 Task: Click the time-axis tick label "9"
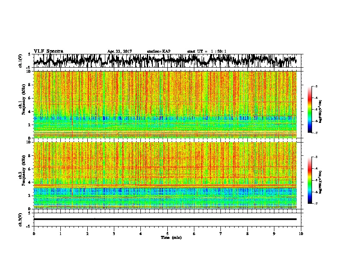tap(274, 234)
